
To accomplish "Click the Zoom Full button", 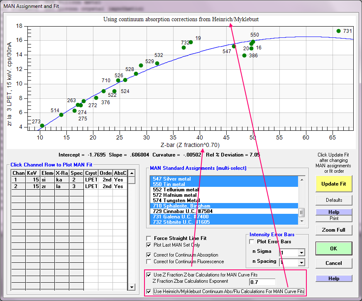I will pos(333,230).
